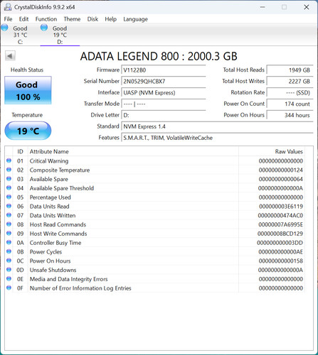Click the Attribute Name column header
This screenshot has height=355, width=318.
pos(133,151)
